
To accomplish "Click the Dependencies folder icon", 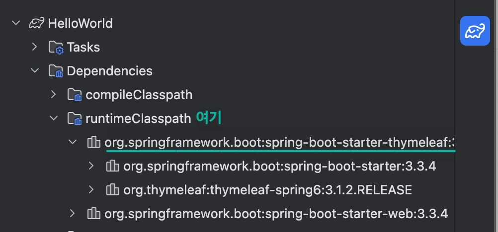I will (56, 71).
